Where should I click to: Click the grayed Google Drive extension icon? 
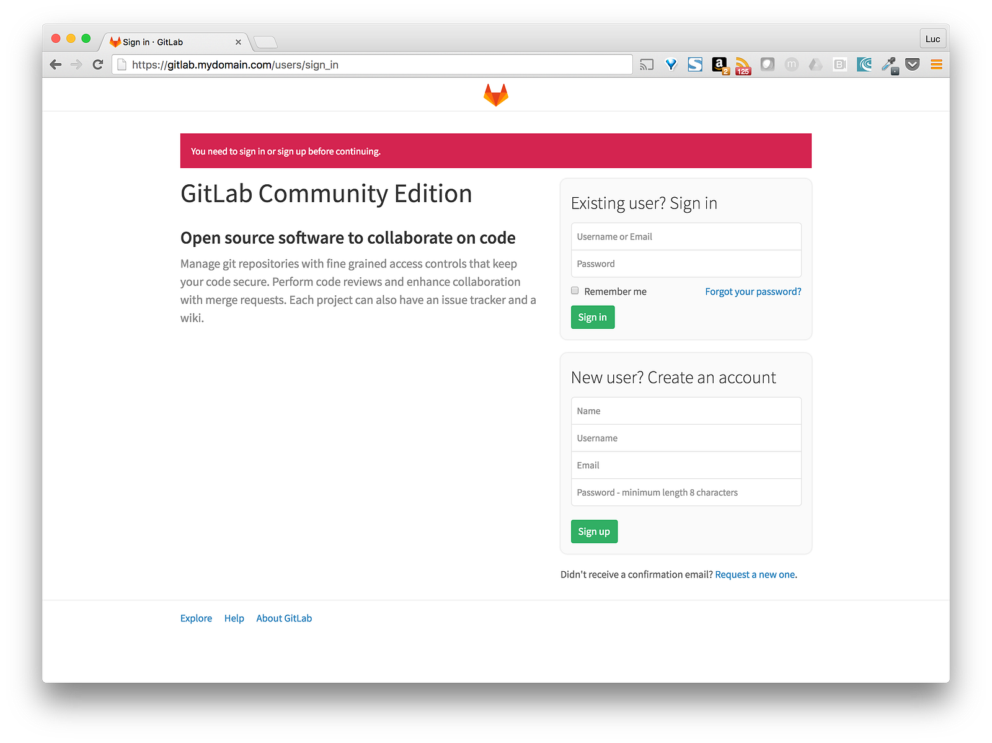tap(816, 65)
